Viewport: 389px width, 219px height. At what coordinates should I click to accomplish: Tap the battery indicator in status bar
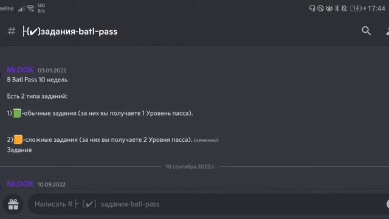tap(356, 9)
